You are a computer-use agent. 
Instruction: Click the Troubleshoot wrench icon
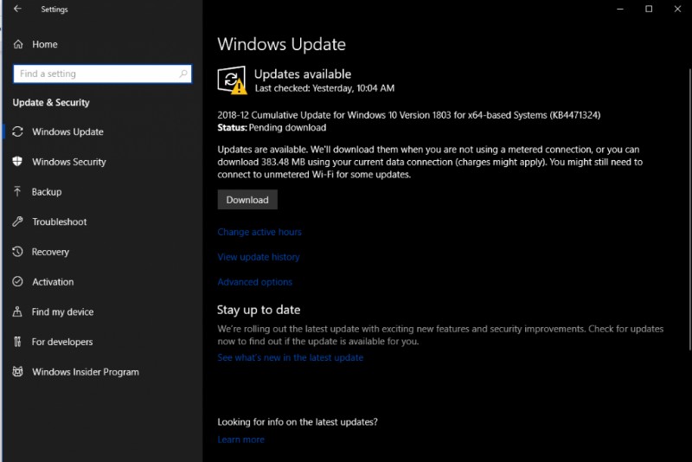click(17, 221)
